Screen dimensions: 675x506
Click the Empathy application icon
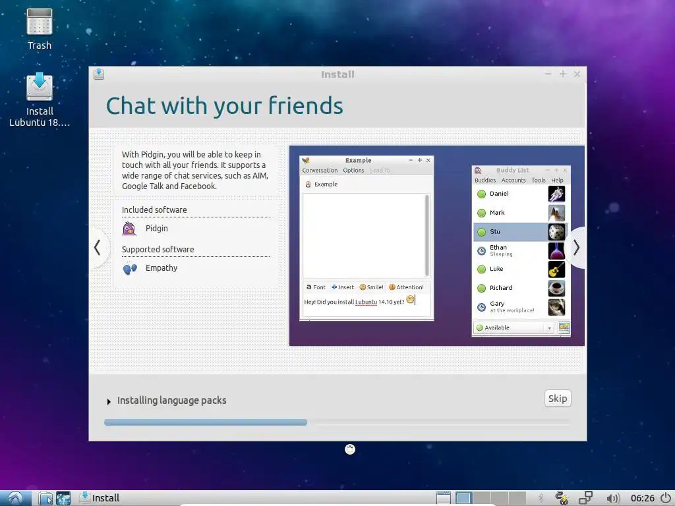[130, 269]
